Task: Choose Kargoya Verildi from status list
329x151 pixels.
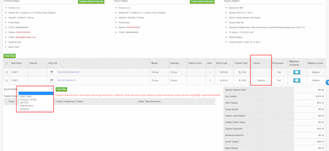Action: pos(28,100)
